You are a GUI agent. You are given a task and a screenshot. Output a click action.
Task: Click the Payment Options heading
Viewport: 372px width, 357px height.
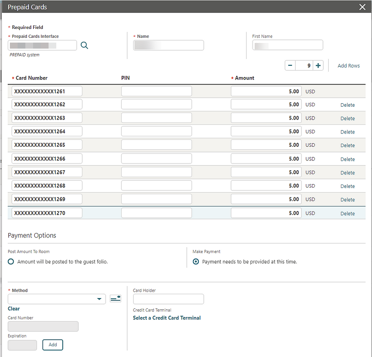tap(32, 235)
